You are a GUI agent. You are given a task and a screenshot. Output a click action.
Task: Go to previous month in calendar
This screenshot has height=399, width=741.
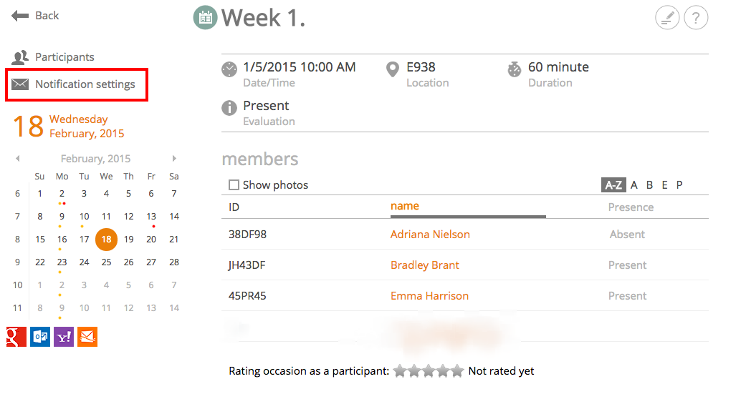coord(18,159)
